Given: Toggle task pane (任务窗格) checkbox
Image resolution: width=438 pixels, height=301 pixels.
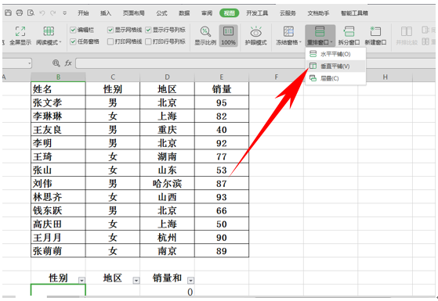Looking at the screenshot, I should tap(73, 41).
